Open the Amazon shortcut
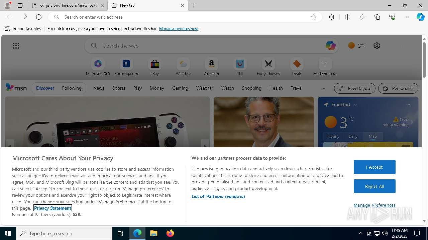428x240 pixels. pyautogui.click(x=211, y=67)
